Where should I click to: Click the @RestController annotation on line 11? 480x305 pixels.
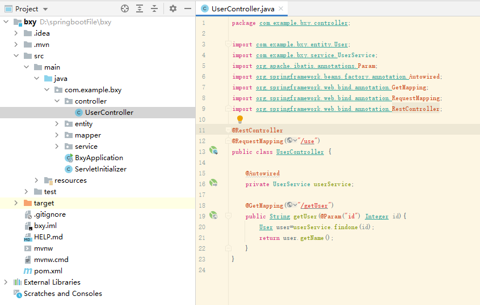pyautogui.click(x=257, y=130)
